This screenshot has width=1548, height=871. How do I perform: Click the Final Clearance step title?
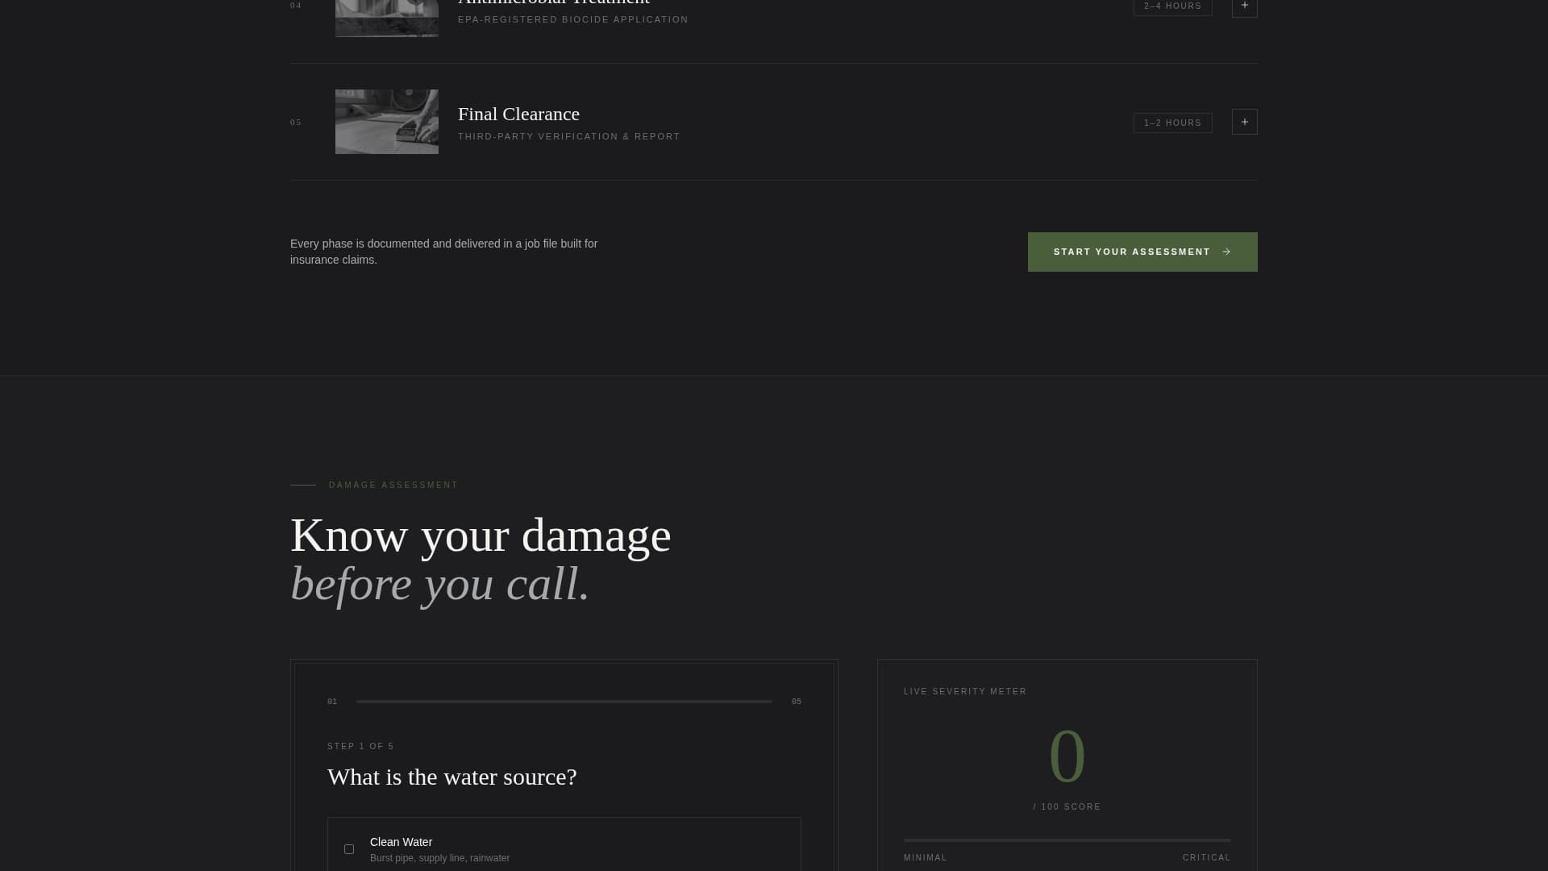click(518, 114)
